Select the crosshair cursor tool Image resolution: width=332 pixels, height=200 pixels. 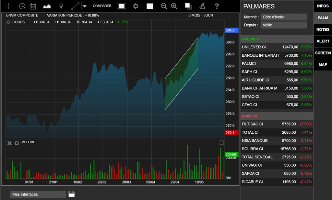click(9, 6)
